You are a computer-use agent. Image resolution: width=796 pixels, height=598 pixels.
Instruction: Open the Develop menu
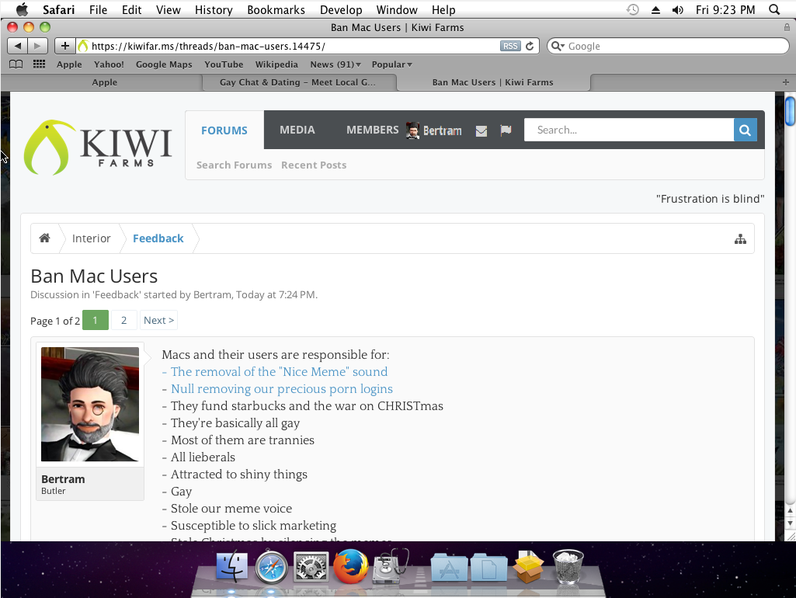341,9
